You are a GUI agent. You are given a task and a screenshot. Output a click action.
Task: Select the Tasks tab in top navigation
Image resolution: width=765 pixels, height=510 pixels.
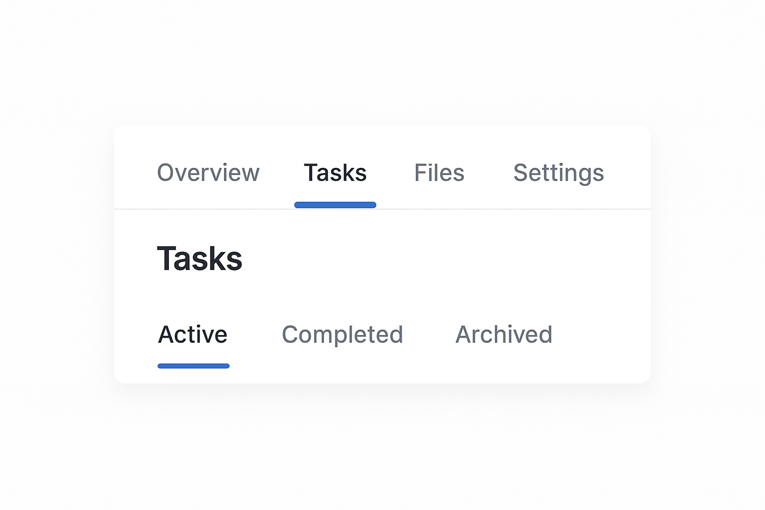click(x=335, y=173)
